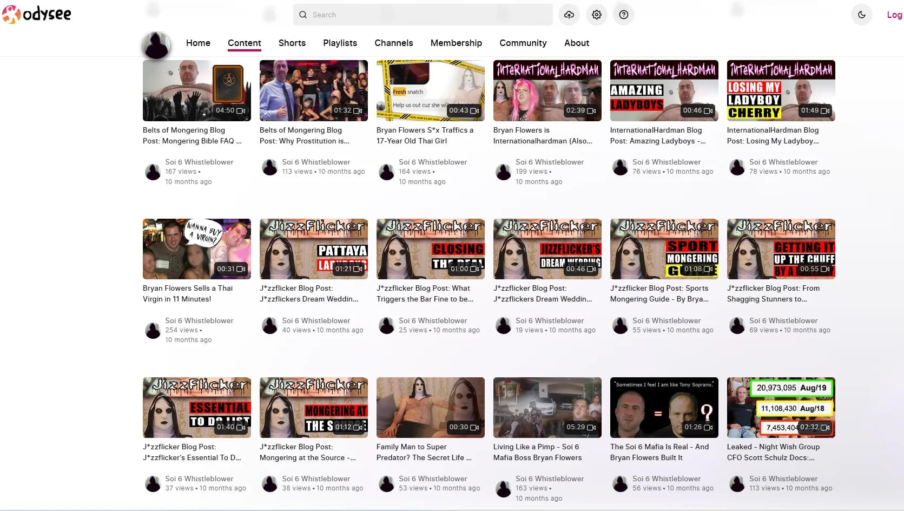Click the channel avatar beside Home
Viewport: 904px width, 511px height.
point(156,45)
